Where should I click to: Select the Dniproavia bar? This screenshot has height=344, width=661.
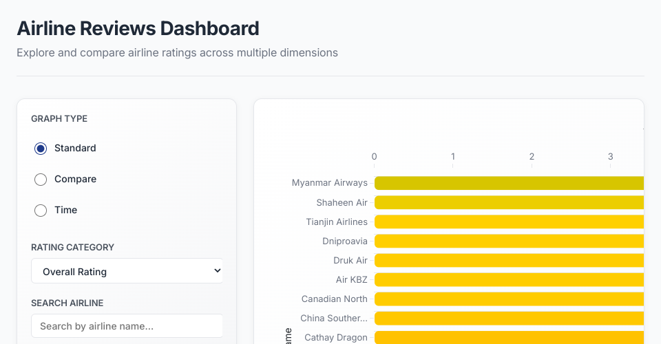(x=508, y=241)
